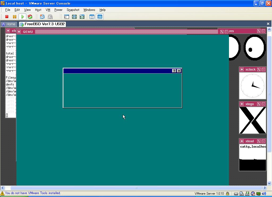Image resolution: width=272 pixels, height=197 pixels.
Task: Click the horizontal scrollbar thumb
Action: [x=136, y=188]
